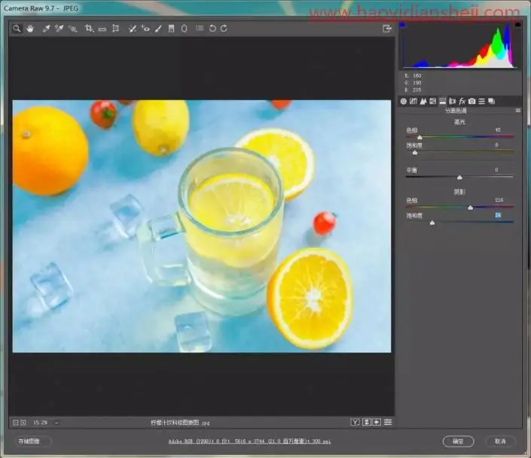Switch to the Detail panel tab

pos(423,101)
